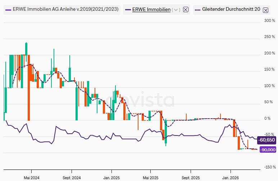The image size is (278, 181).
Task: Click the 0 % y-axis label
Action: (267, 118)
